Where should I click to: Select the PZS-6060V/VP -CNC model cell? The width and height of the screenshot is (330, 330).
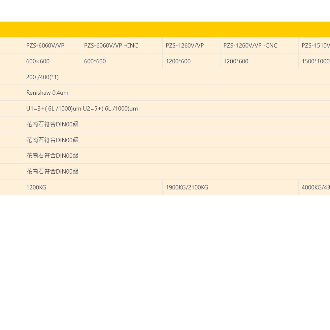111,46
